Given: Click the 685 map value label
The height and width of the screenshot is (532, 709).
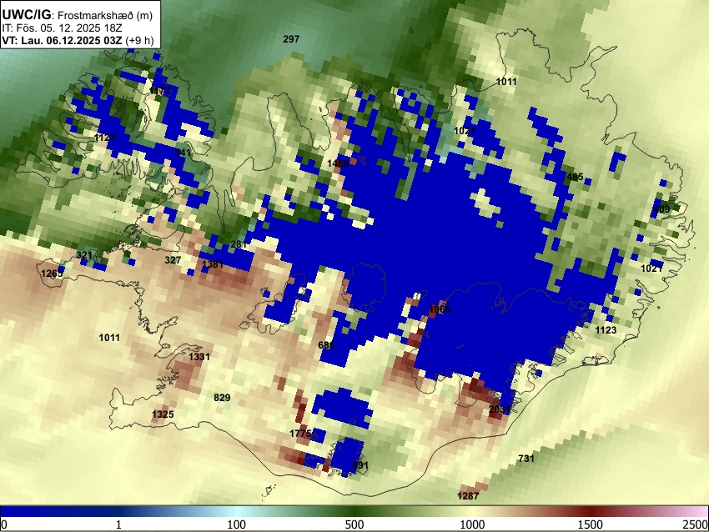Looking at the screenshot, I should point(326,345).
